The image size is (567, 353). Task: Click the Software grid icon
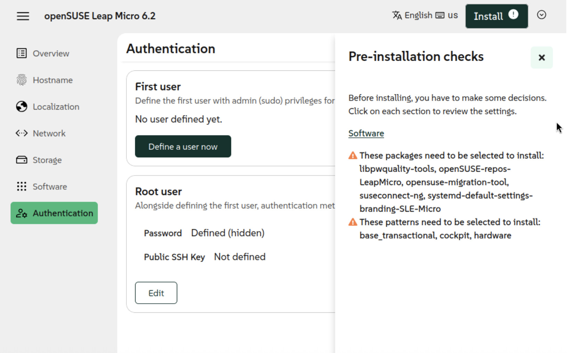tap(22, 187)
